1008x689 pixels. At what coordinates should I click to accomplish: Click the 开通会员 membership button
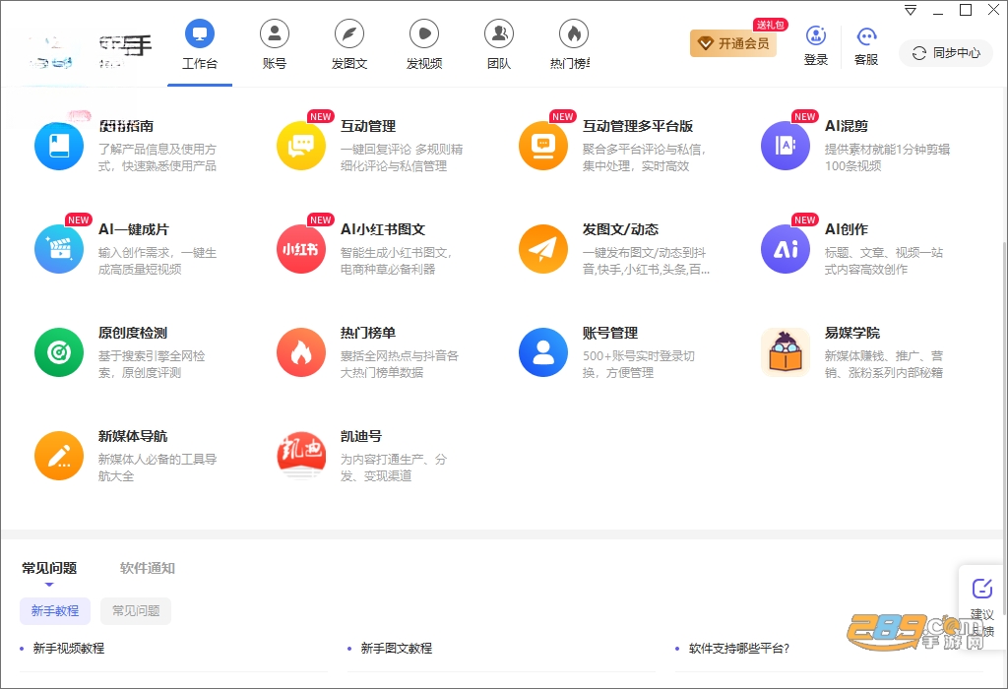point(733,43)
